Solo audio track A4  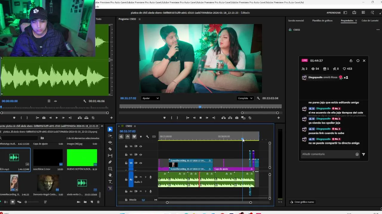[146, 191]
